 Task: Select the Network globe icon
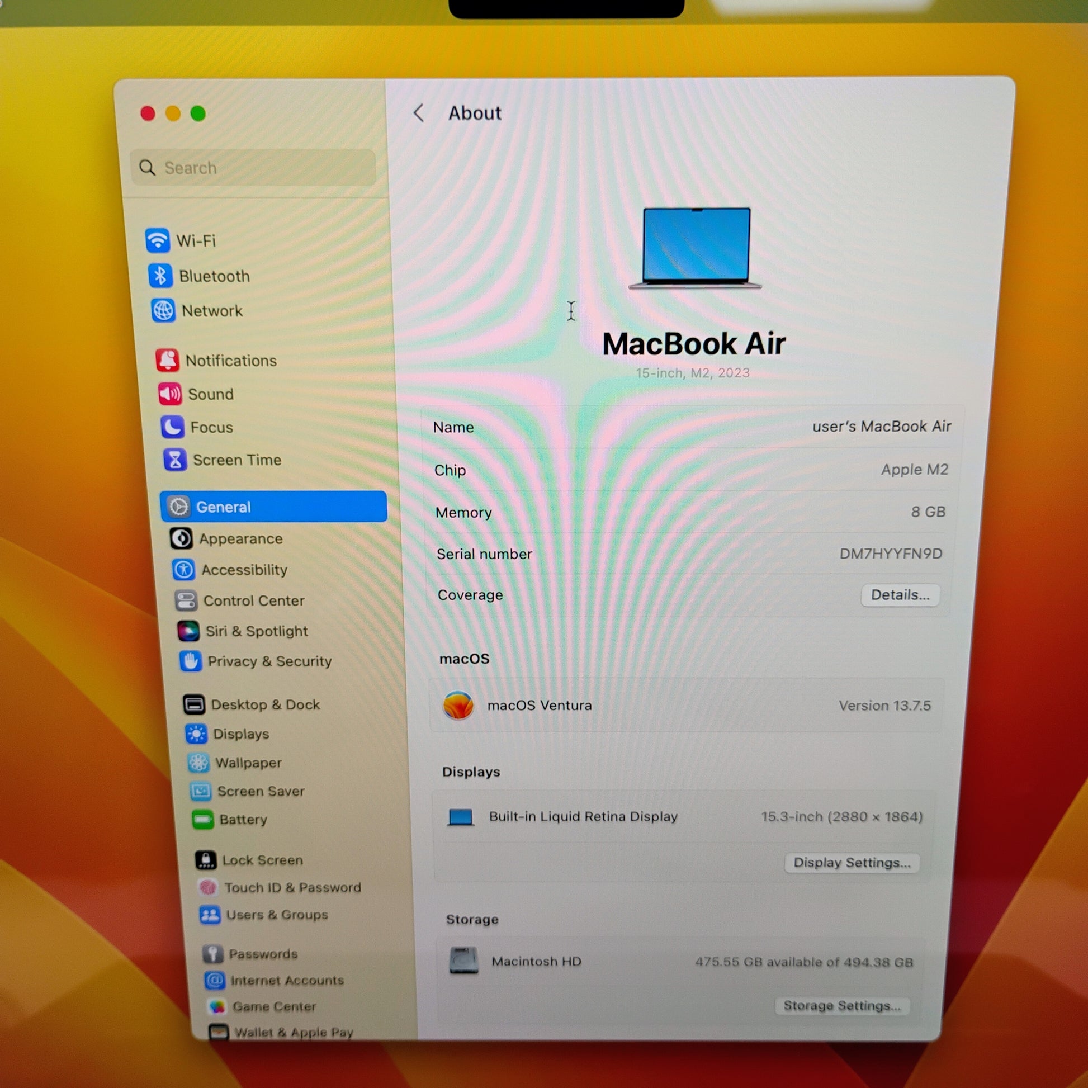[x=163, y=310]
